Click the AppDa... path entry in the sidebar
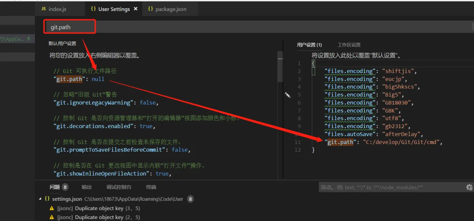474x221 pixels. tap(13, 39)
